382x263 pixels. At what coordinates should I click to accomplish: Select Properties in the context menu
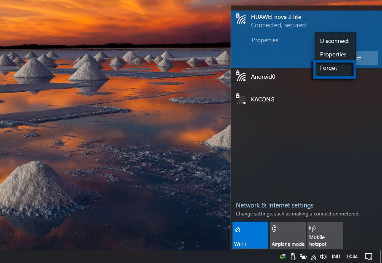click(334, 54)
